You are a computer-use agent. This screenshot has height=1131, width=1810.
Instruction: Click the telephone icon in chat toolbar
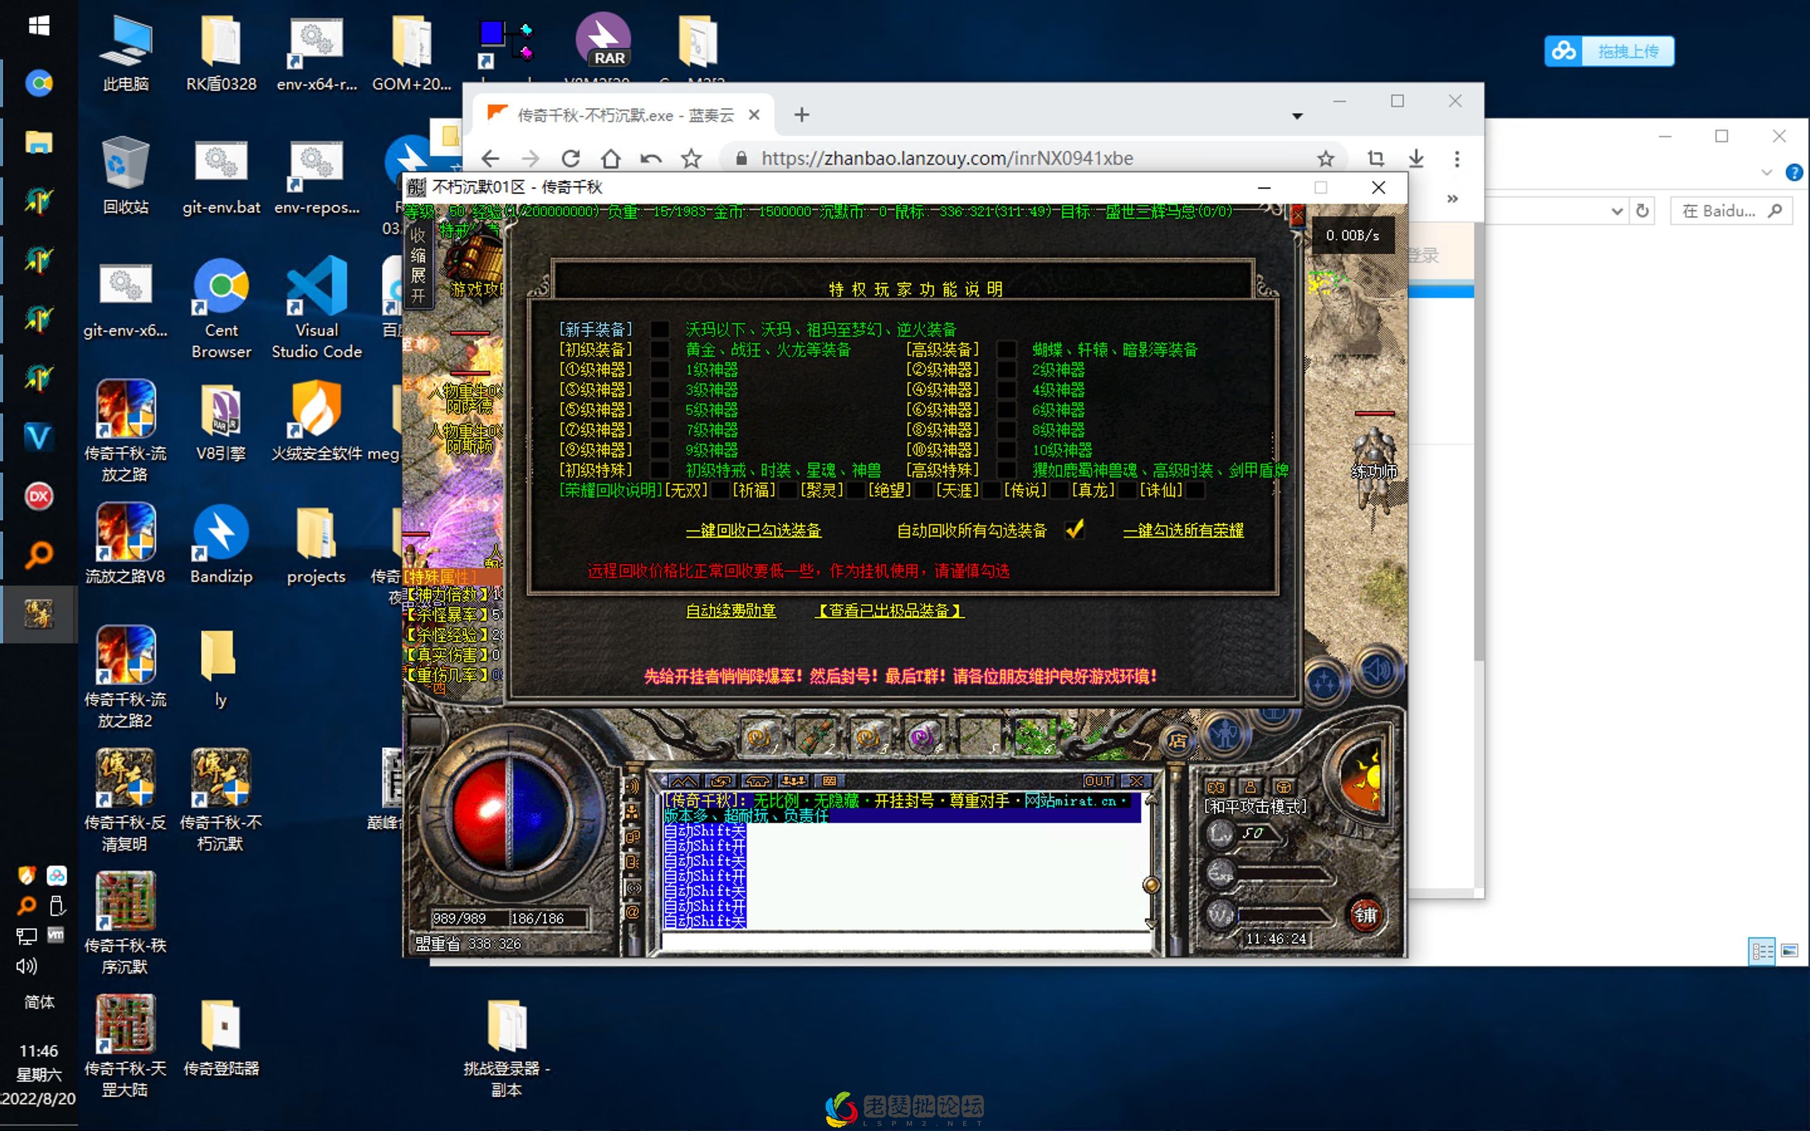757,781
